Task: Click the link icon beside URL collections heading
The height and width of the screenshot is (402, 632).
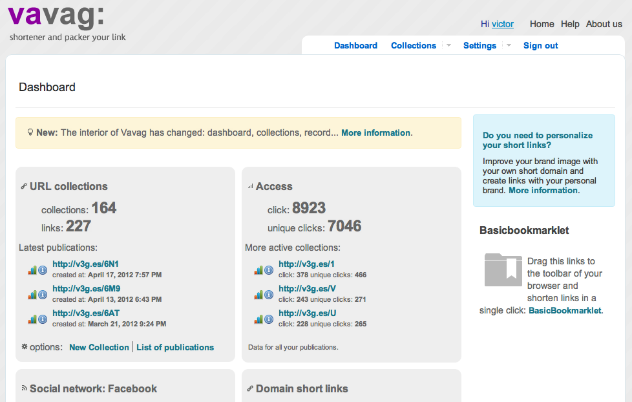Action: click(x=23, y=186)
